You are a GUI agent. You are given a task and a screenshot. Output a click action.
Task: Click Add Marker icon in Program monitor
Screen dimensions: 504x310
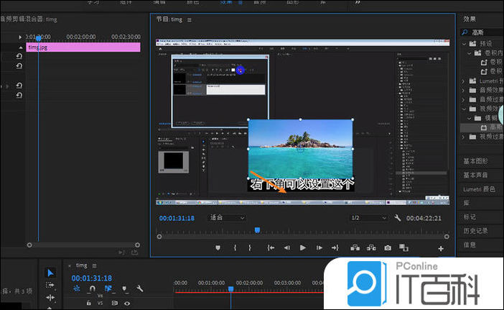(x=218, y=248)
